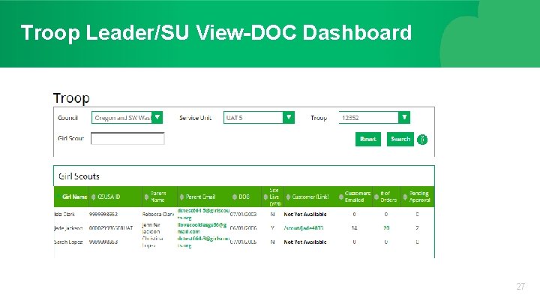
Task: Select Sarah Lopez's name cell
Action: tap(68, 242)
